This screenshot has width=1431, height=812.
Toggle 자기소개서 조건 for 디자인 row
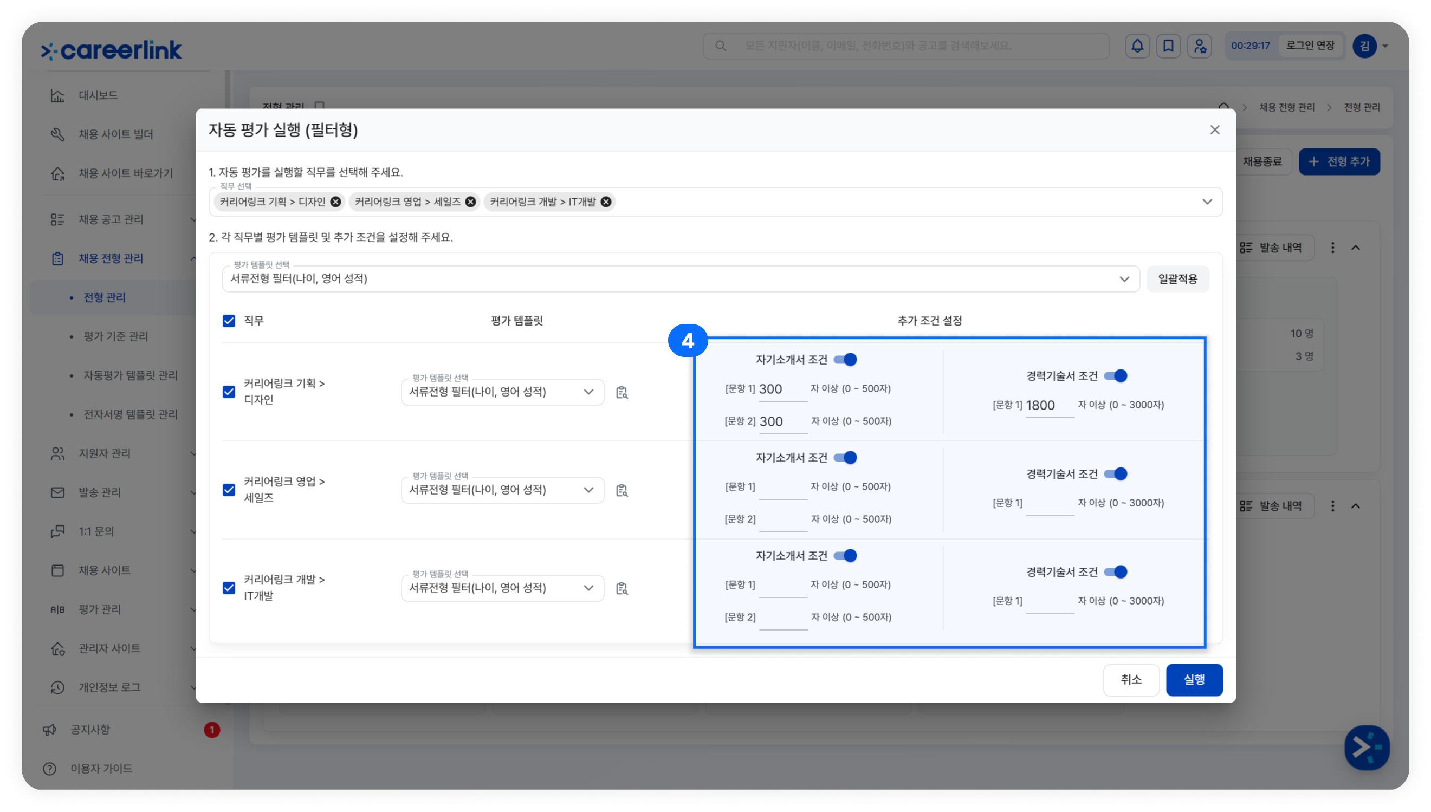click(845, 360)
